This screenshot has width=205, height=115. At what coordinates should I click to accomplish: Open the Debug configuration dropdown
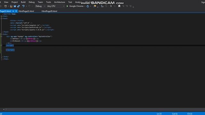(x=40, y=6)
